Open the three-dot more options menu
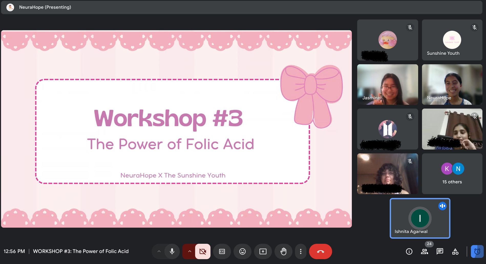 (301, 251)
